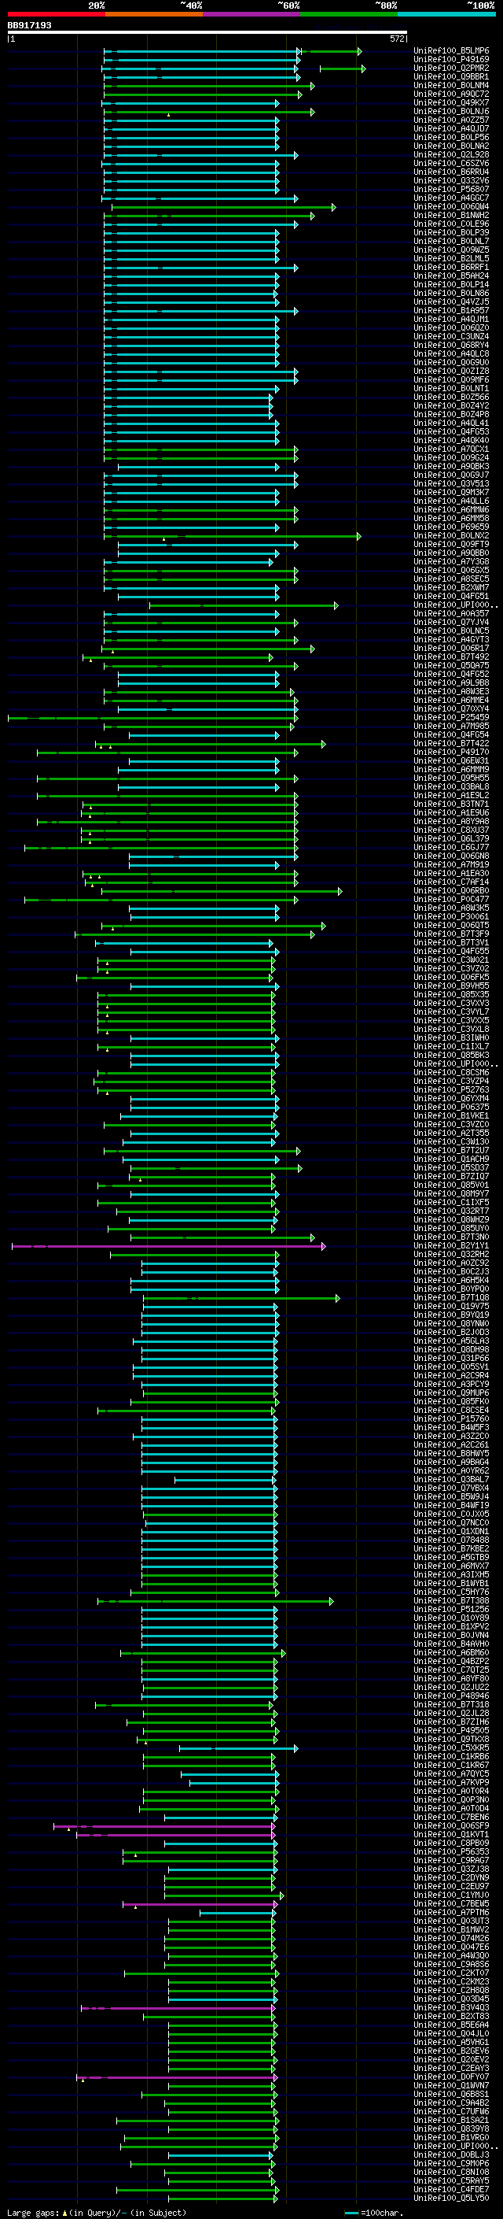This screenshot has width=503, height=2219.
Task: Select label UniRef100_Q09MF6
Action: [451, 380]
